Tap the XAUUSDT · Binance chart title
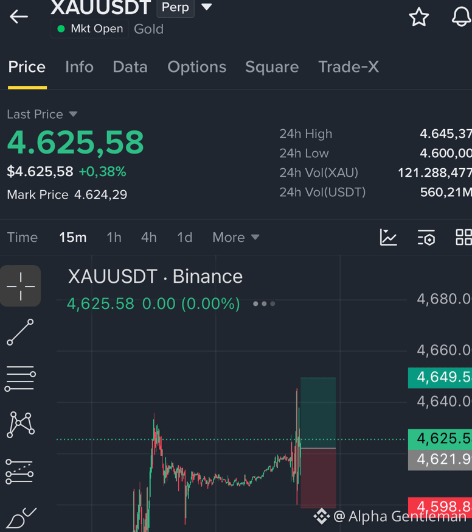This screenshot has height=532, width=472. point(155,277)
